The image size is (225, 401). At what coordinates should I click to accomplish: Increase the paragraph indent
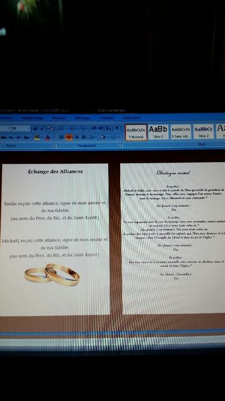(x=100, y=128)
